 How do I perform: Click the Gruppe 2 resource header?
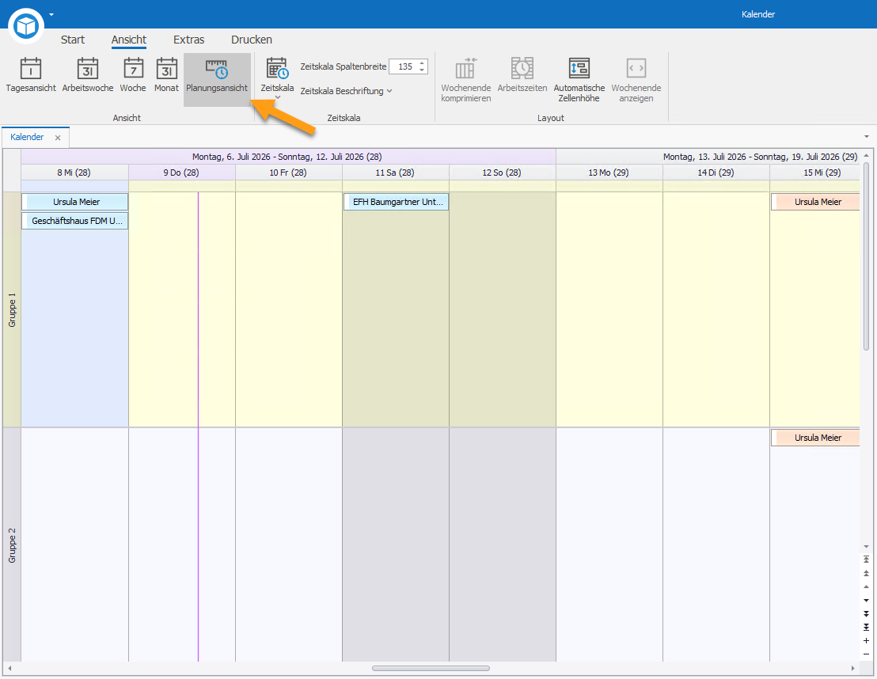tap(12, 545)
